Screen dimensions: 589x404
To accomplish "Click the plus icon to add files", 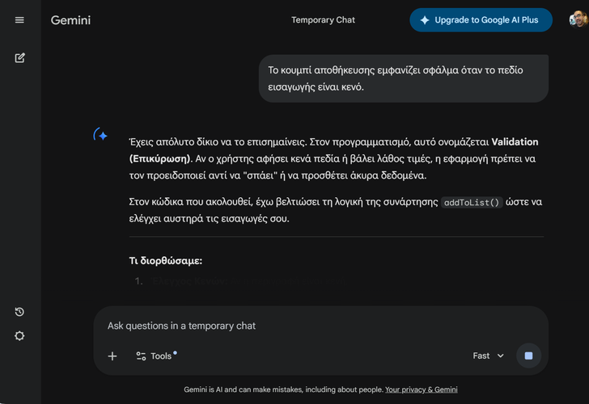I will point(112,356).
